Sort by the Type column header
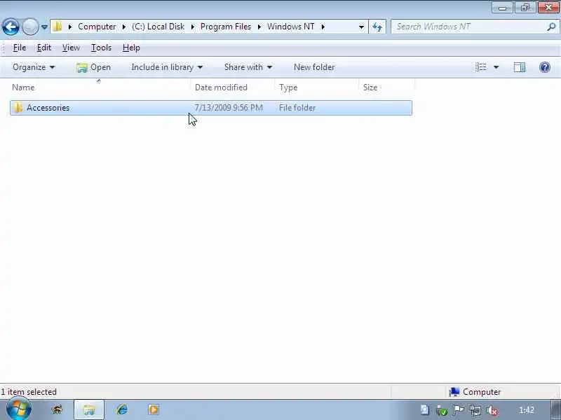The width and height of the screenshot is (561, 420). pyautogui.click(x=317, y=87)
